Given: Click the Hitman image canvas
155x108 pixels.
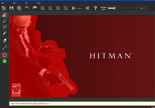Looking at the screenshot, I should click(x=82, y=56).
